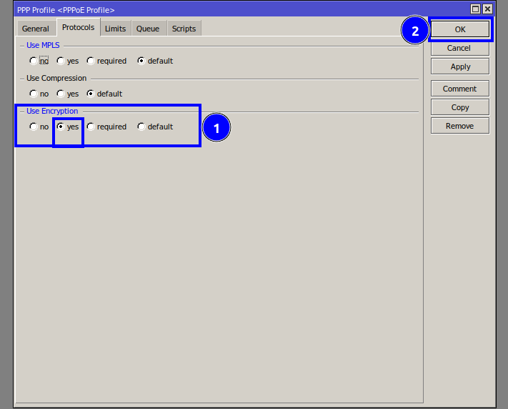Select default for Use Compression
508x409 pixels.
(x=91, y=94)
